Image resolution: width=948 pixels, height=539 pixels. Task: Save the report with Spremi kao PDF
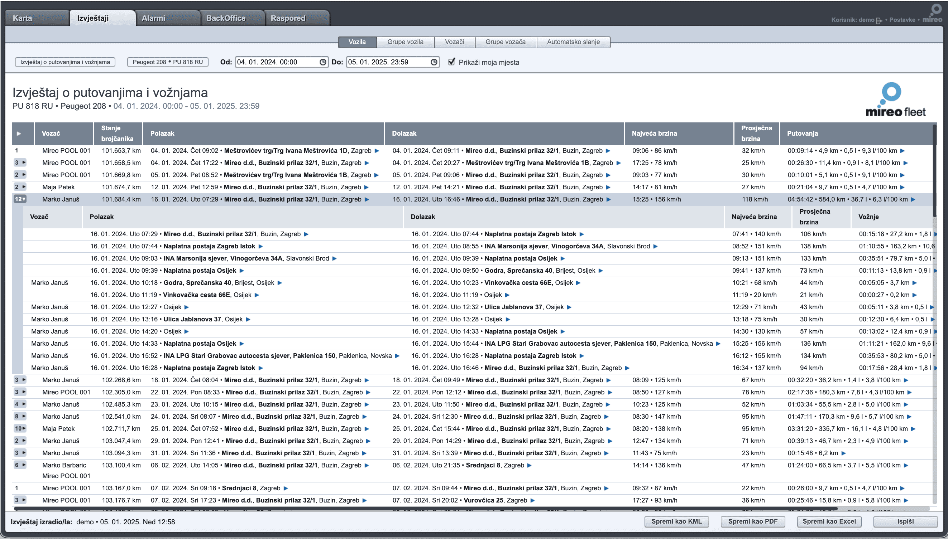753,521
